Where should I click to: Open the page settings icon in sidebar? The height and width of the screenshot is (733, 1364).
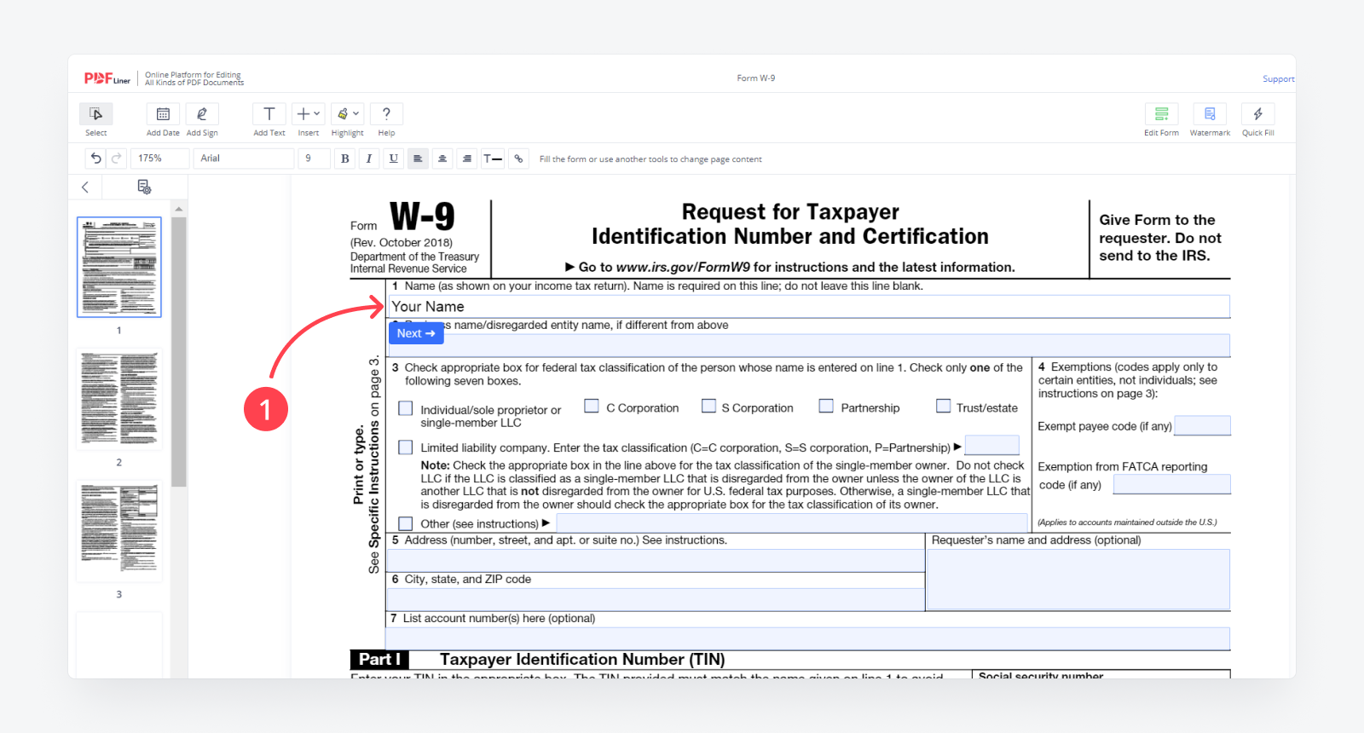pos(144,188)
